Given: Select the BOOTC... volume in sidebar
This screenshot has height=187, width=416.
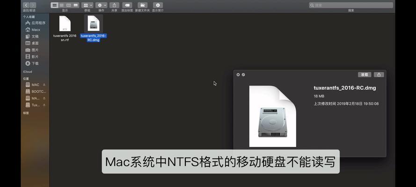Looking at the screenshot, I should tap(36, 91).
